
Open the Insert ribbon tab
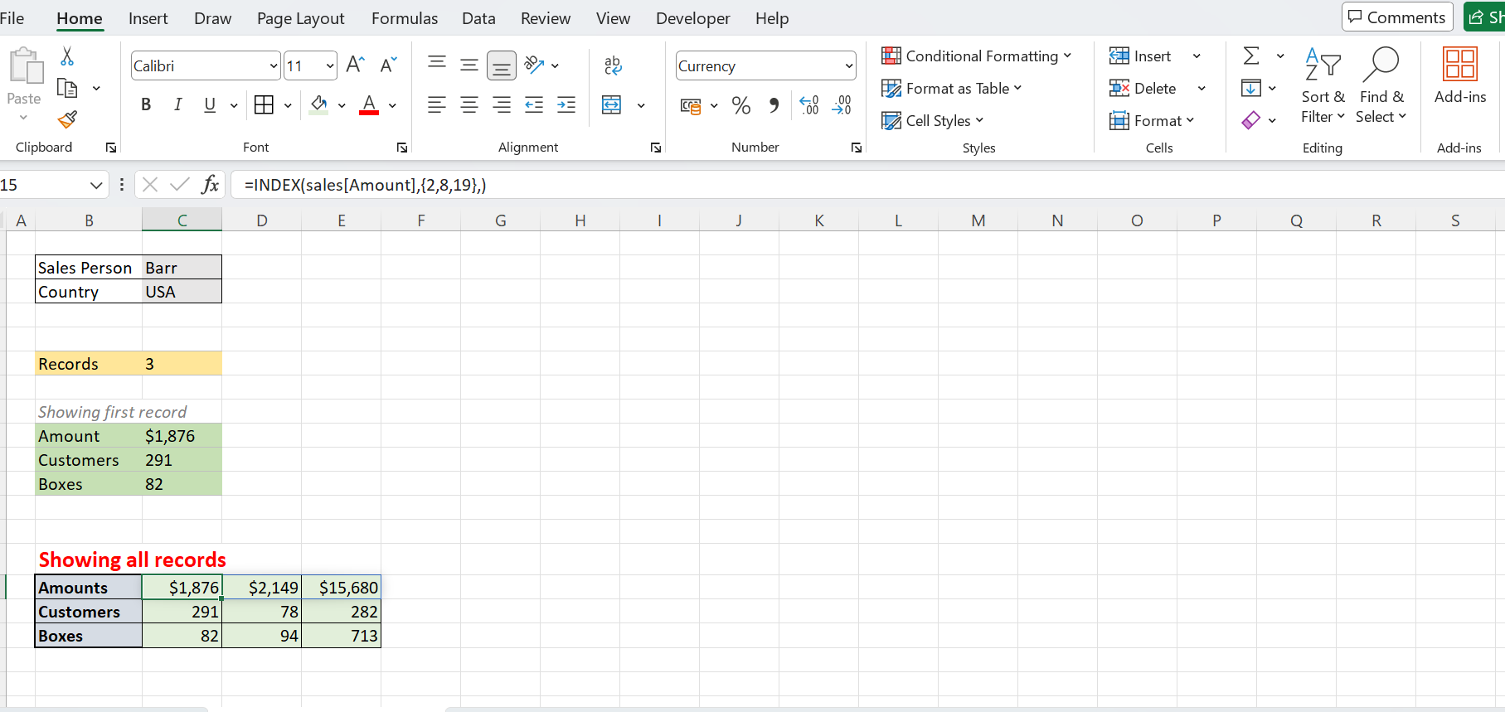pyautogui.click(x=148, y=18)
